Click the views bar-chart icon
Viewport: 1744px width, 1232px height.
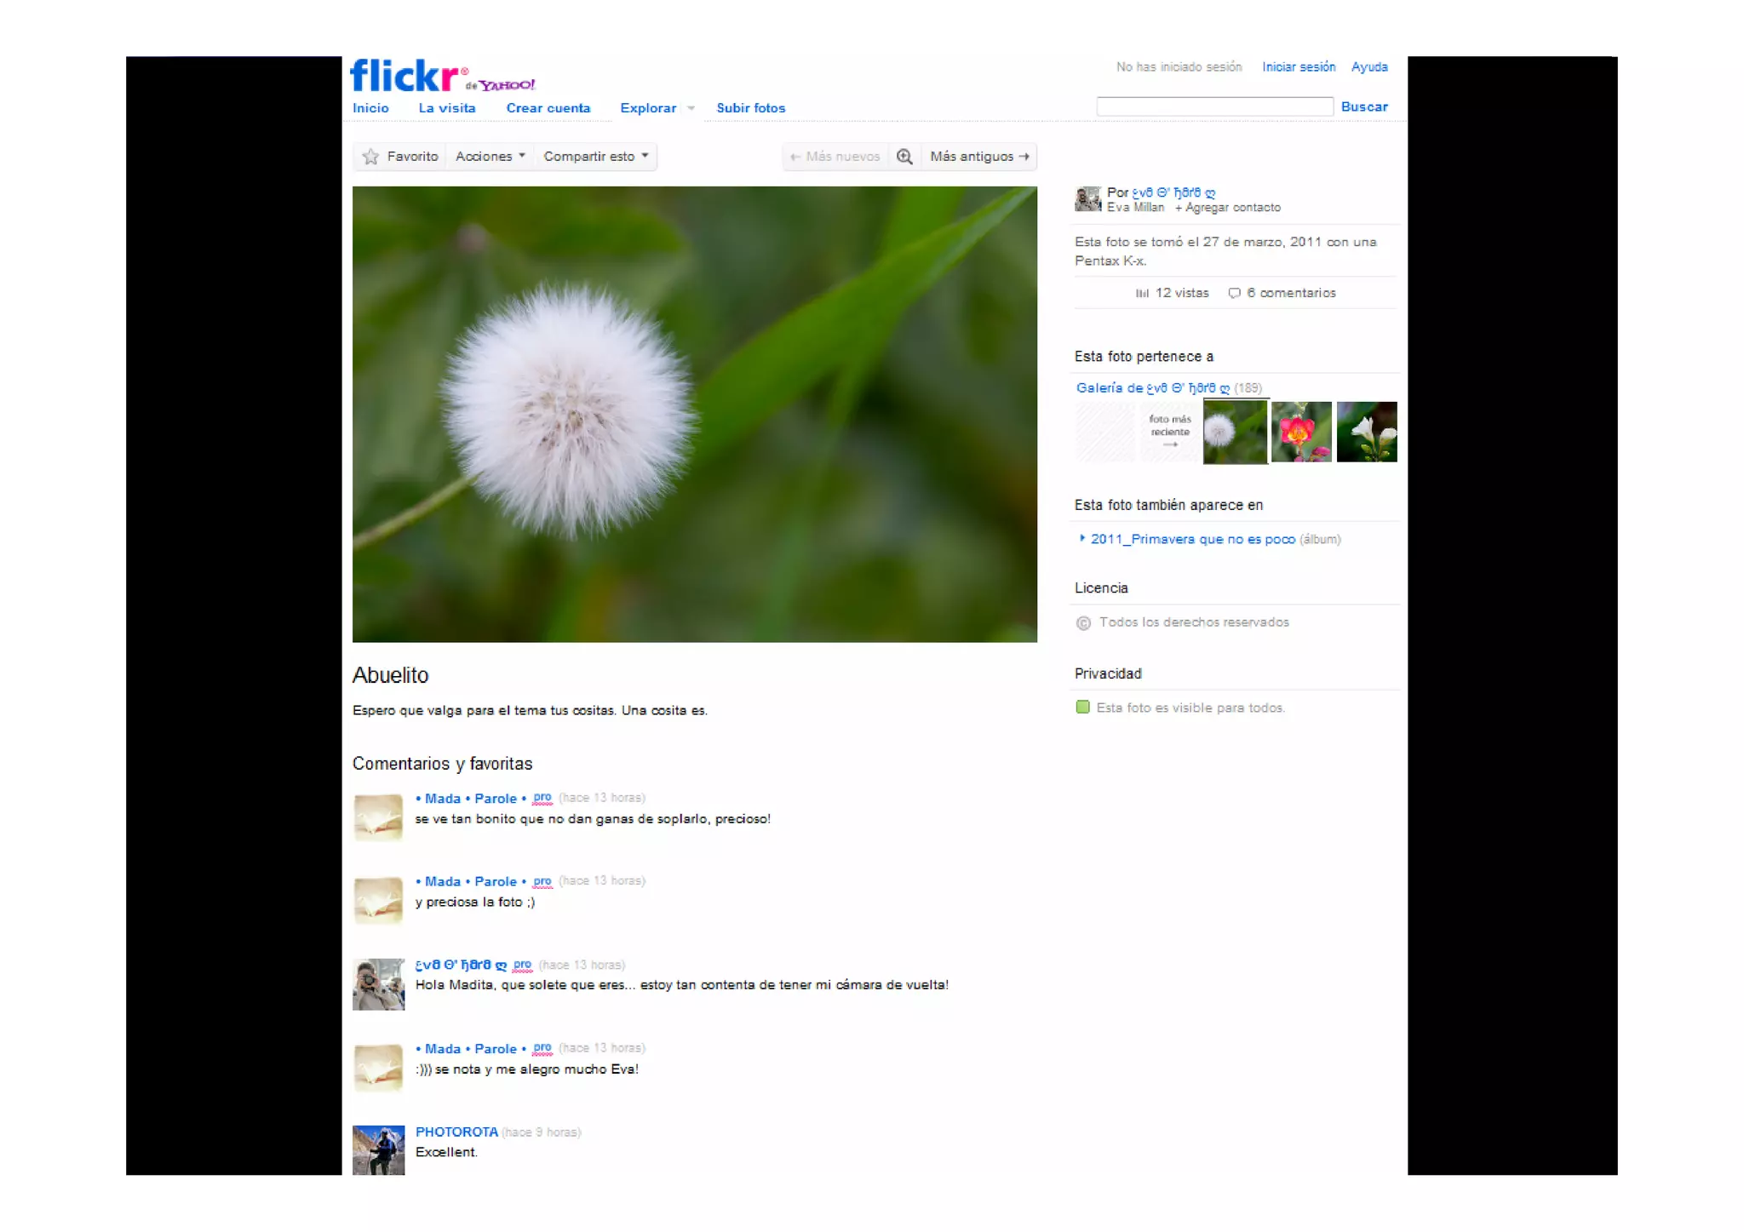coord(1142,293)
